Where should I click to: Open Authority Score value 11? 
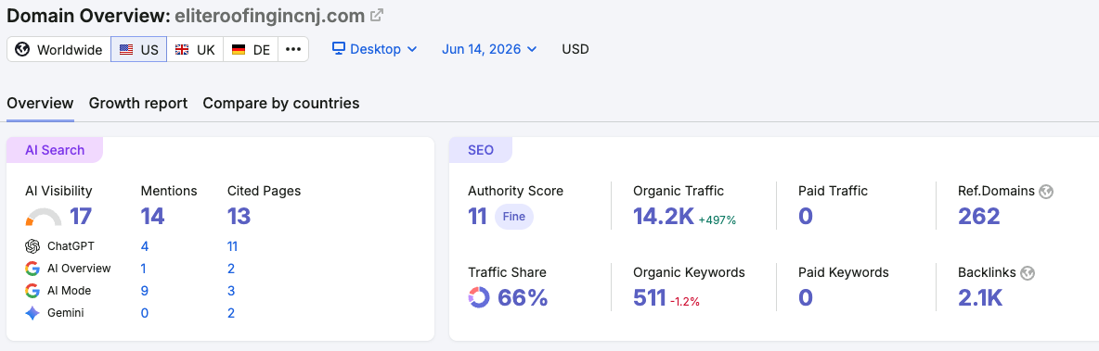coord(477,216)
